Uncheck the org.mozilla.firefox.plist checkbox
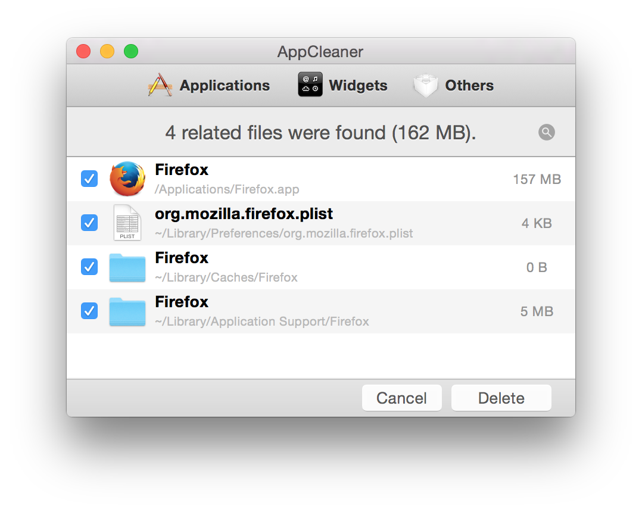The height and width of the screenshot is (512, 642). (x=89, y=223)
